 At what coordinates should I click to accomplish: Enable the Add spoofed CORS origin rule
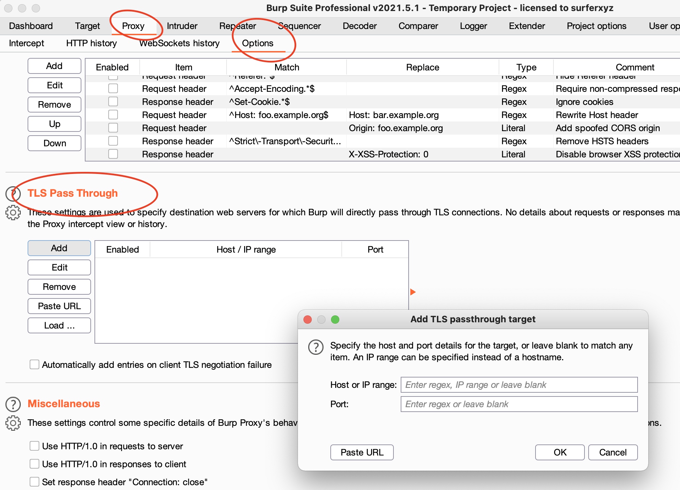pos(113,128)
